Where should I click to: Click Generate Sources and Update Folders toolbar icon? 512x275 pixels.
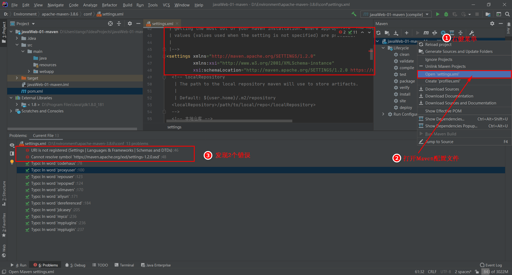click(387, 33)
